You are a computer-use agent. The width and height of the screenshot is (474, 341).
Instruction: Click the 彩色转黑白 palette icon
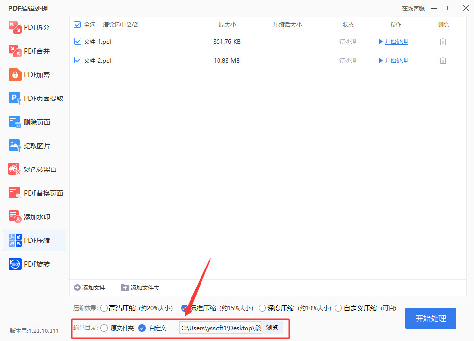point(14,169)
